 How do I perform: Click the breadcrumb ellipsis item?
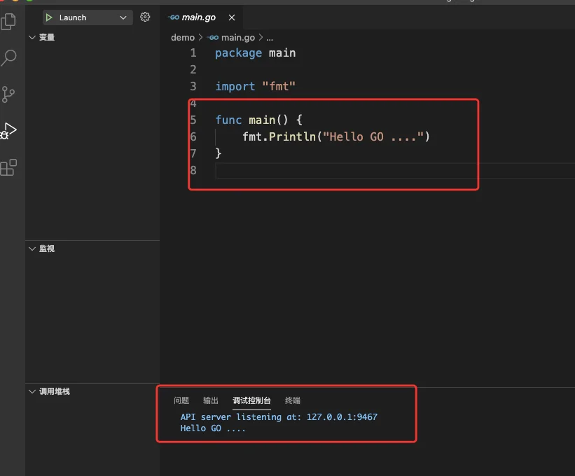click(270, 38)
